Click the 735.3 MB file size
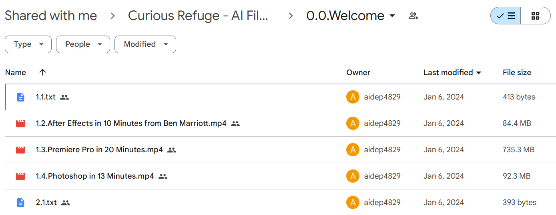 click(518, 150)
